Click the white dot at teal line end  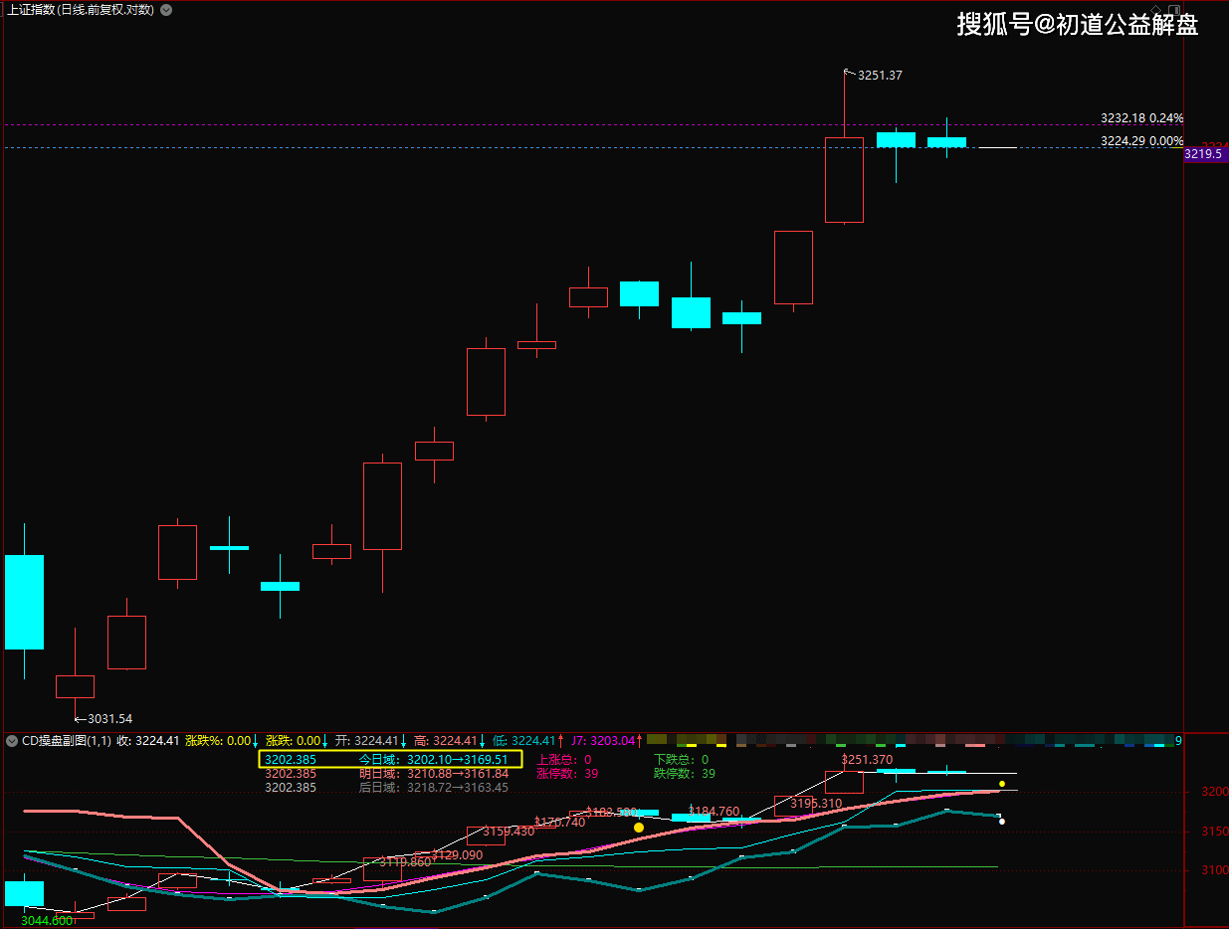[x=1001, y=822]
